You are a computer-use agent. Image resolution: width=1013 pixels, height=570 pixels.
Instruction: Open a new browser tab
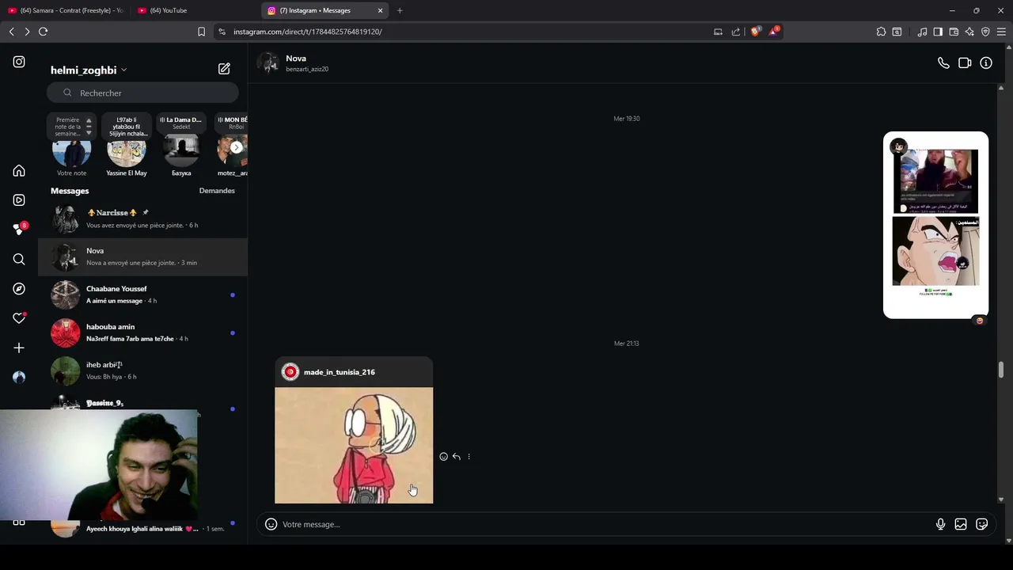(x=400, y=10)
